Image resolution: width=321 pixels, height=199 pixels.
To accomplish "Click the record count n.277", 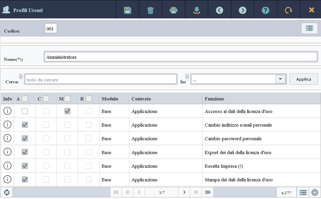I will point(286,192).
